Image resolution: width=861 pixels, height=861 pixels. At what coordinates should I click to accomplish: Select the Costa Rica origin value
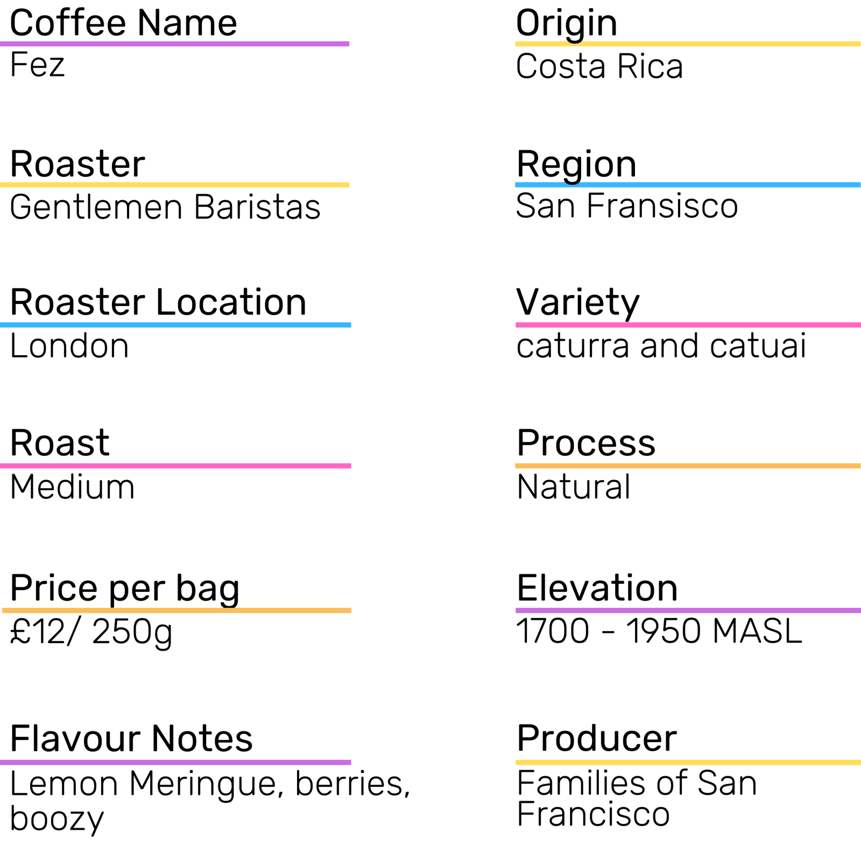point(599,67)
